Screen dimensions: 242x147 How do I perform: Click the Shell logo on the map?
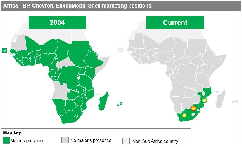click(x=194, y=108)
